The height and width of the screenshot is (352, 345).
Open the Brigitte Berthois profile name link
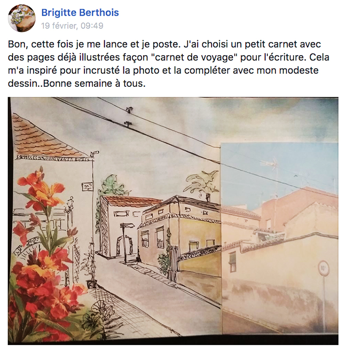[x=80, y=13]
